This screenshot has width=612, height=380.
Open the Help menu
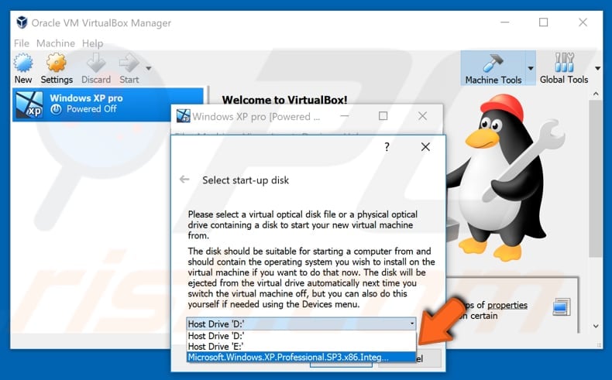point(92,43)
